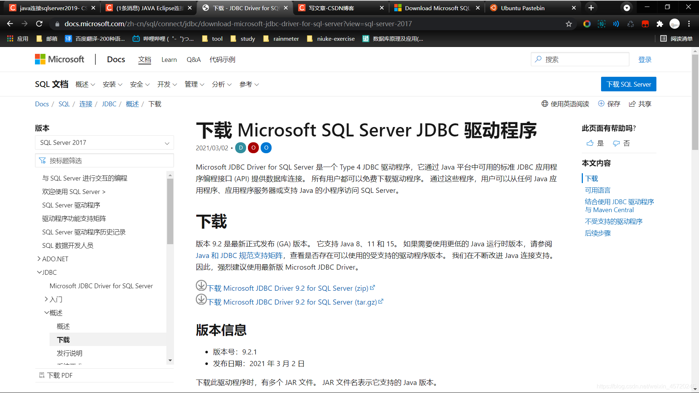Expand the 开发 navigation menu
The image size is (699, 393).
tap(167, 84)
